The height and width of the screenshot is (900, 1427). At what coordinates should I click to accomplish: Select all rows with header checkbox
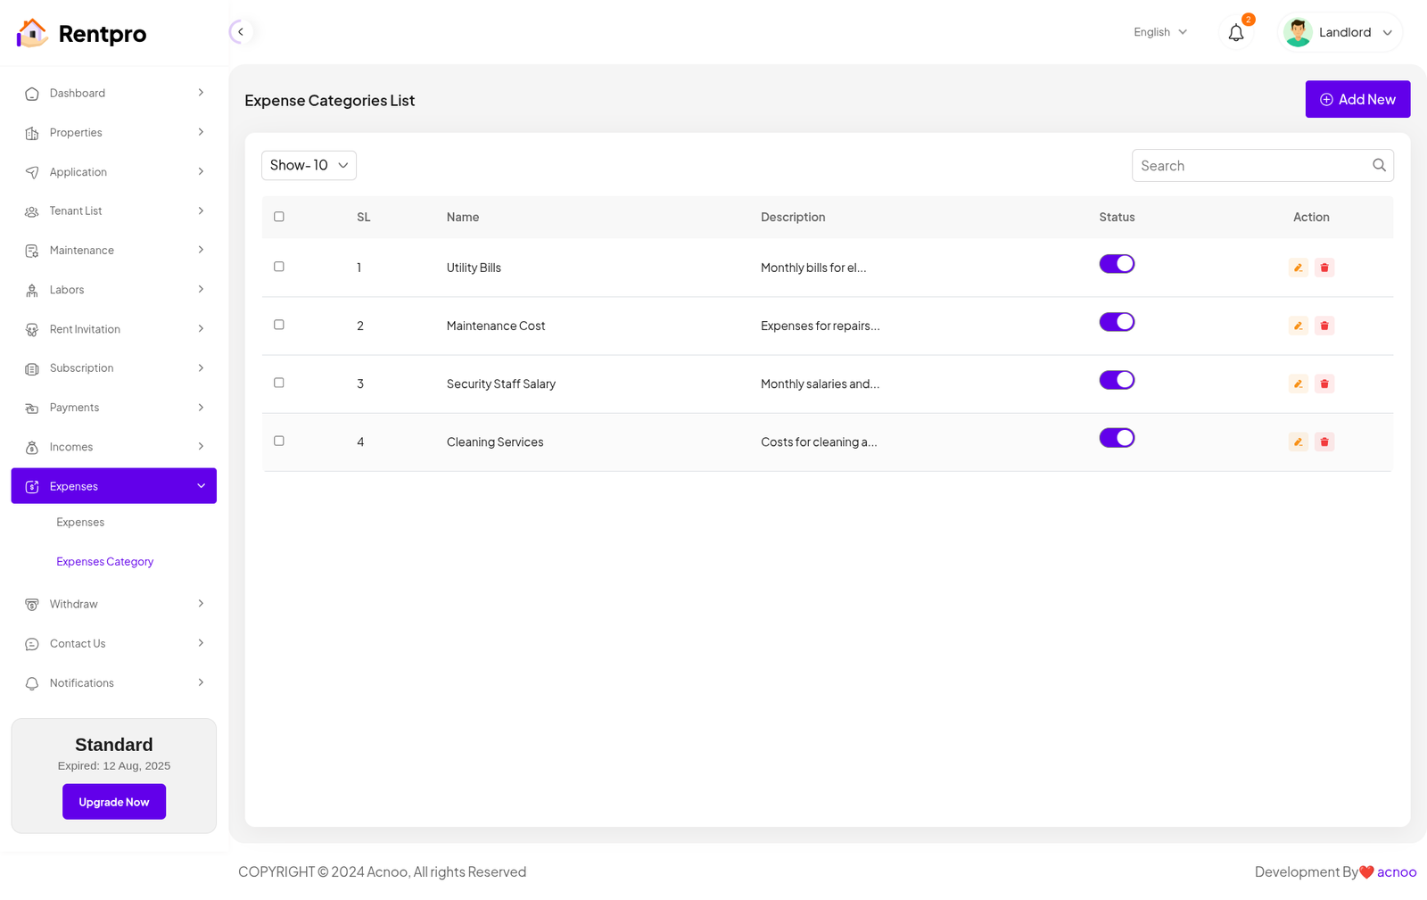tap(279, 217)
